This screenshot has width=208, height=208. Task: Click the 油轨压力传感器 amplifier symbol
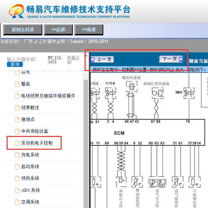click(121, 181)
